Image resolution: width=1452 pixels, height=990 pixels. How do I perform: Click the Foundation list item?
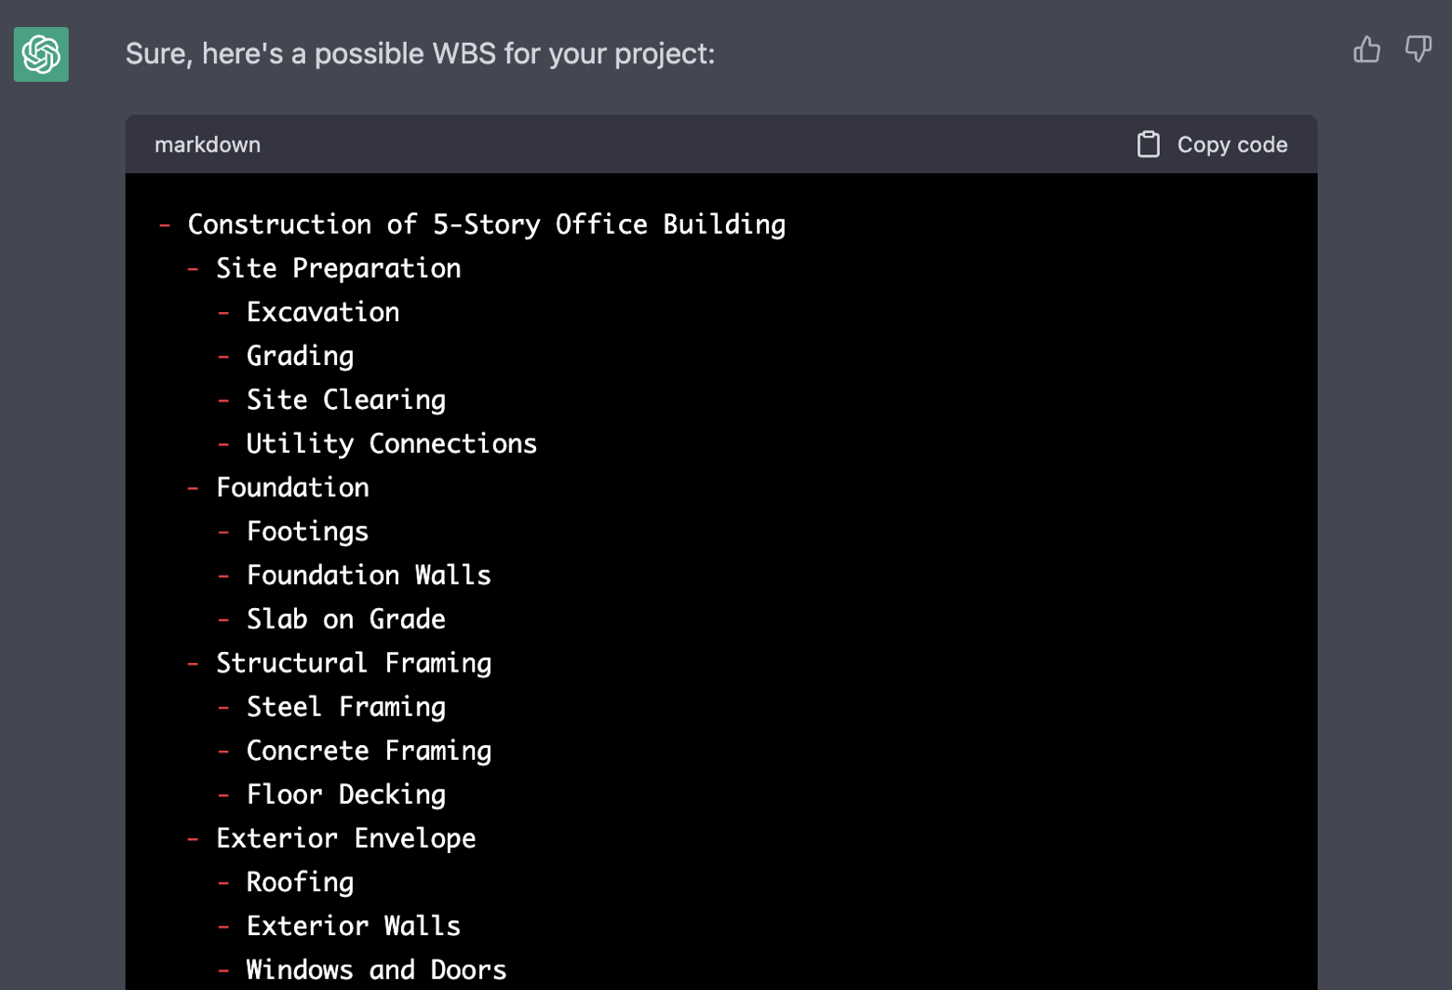tap(292, 487)
